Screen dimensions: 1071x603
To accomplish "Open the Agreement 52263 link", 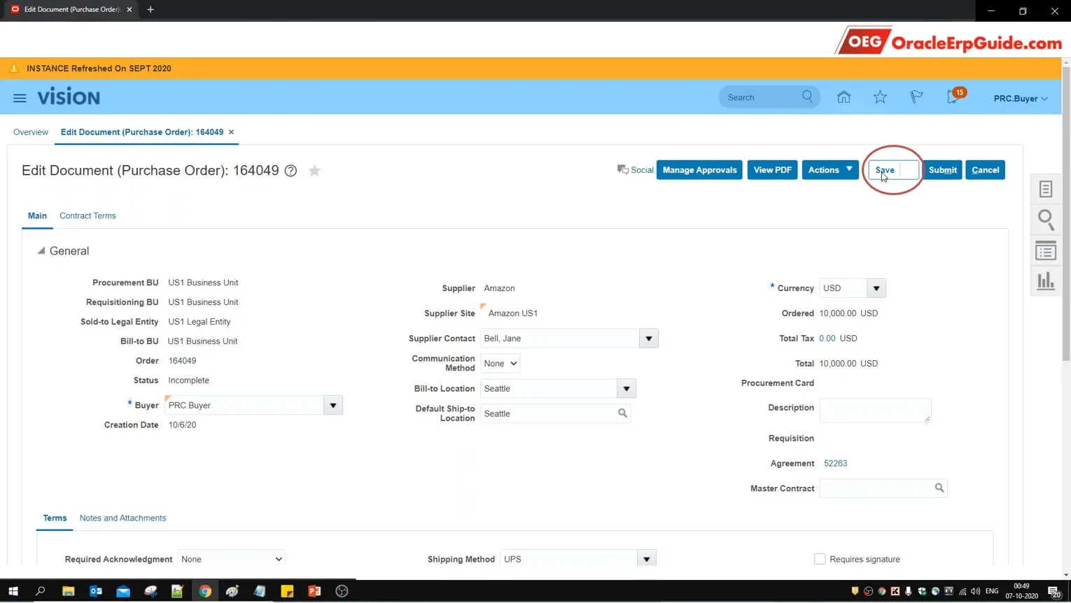I will (x=835, y=463).
